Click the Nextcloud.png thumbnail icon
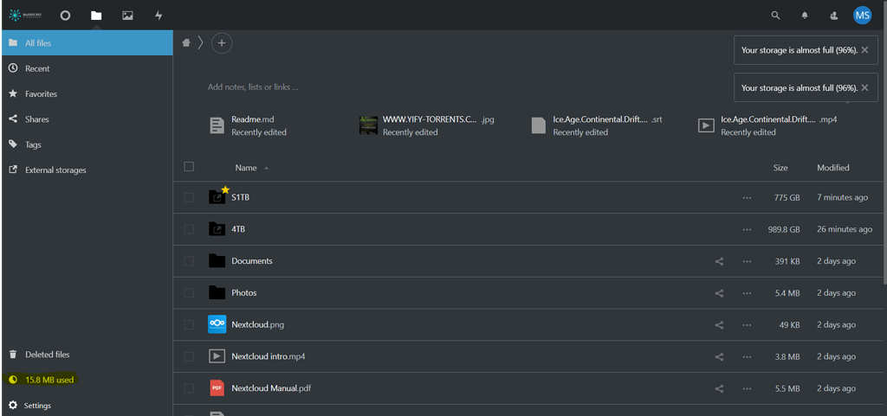The image size is (887, 416). [x=217, y=324]
